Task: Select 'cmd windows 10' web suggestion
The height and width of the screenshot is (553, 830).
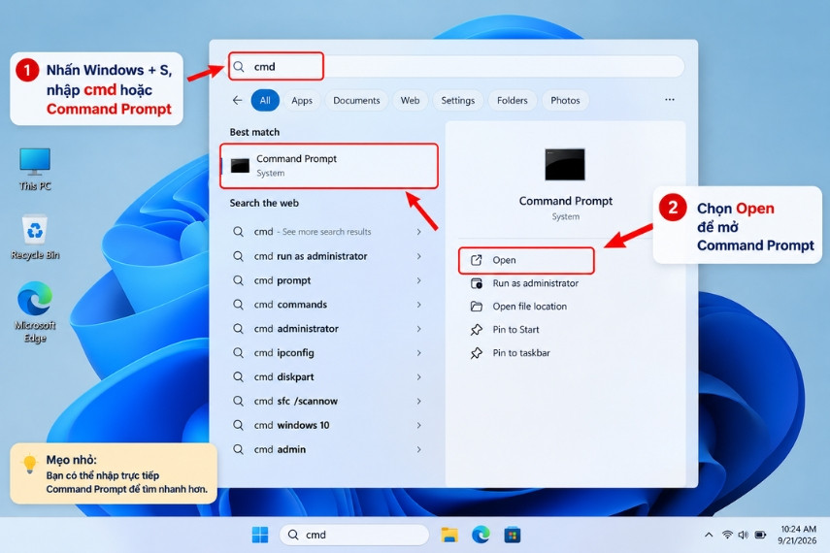Action: click(x=328, y=425)
